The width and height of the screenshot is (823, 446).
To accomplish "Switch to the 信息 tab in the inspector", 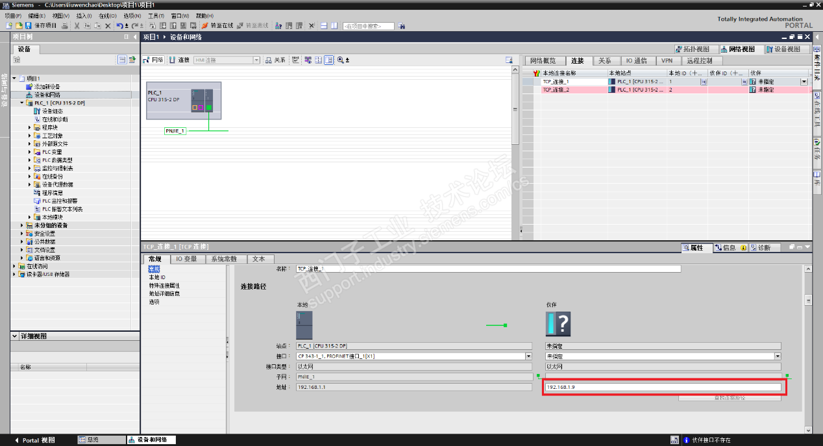I will tap(730, 247).
